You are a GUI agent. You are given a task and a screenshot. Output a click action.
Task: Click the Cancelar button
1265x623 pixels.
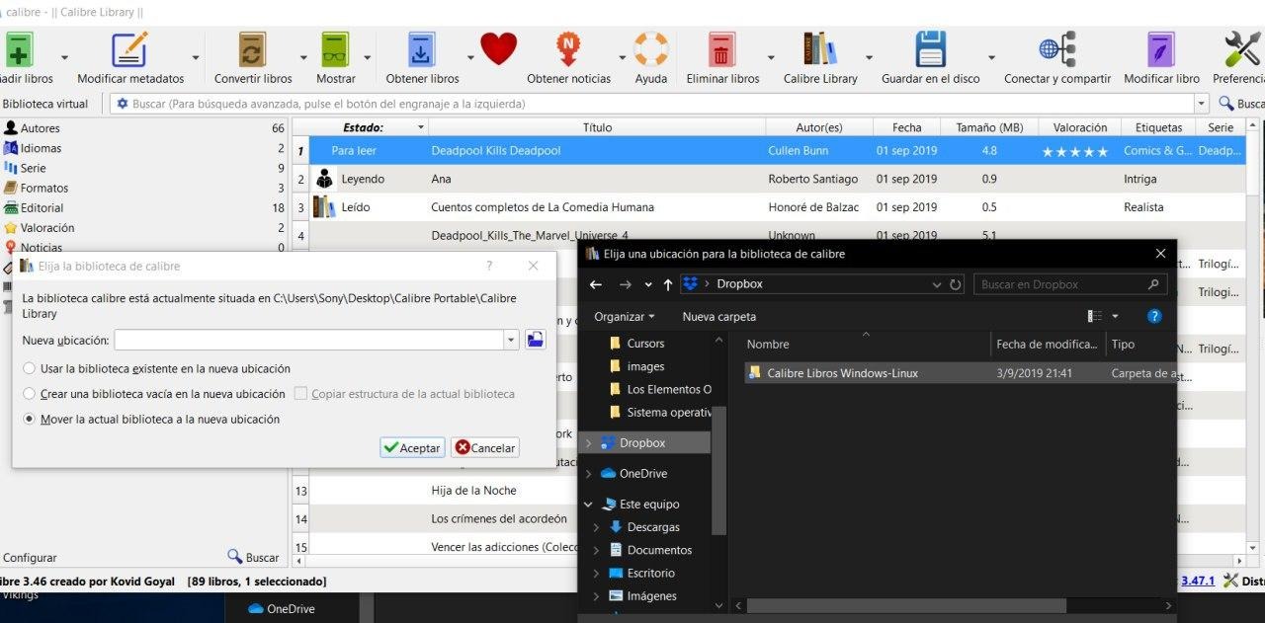pyautogui.click(x=485, y=447)
